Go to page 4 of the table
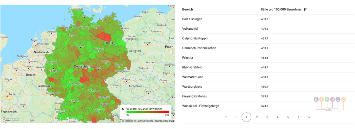The image size is (355, 129). (x=278, y=117)
